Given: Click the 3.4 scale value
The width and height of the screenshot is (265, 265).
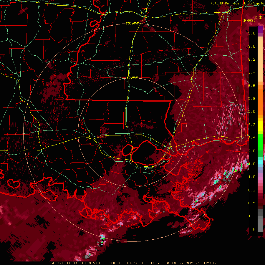Looking at the screenshot, I should pyautogui.click(x=252, y=138).
